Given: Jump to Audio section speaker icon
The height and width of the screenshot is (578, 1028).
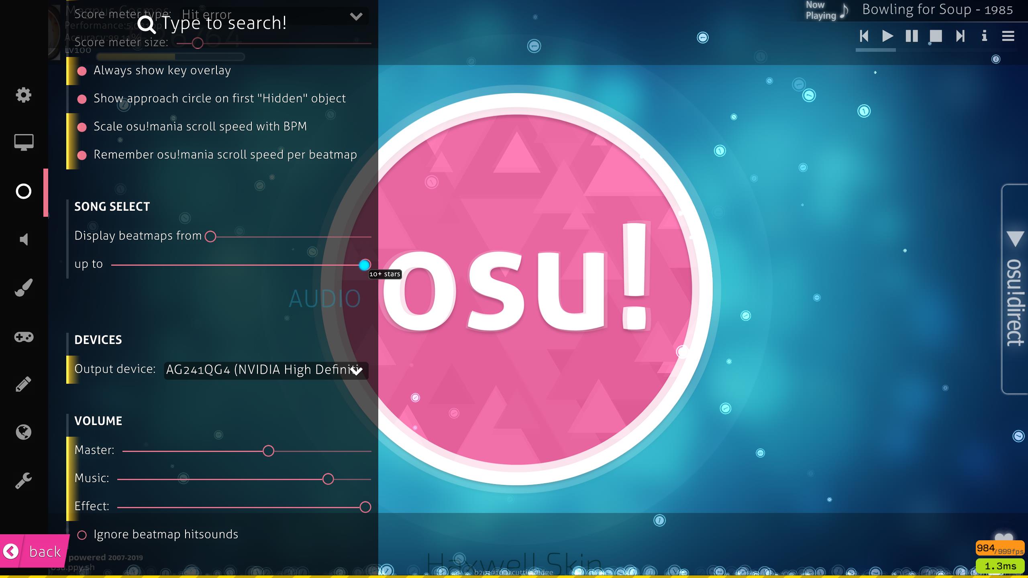Looking at the screenshot, I should [x=24, y=240].
